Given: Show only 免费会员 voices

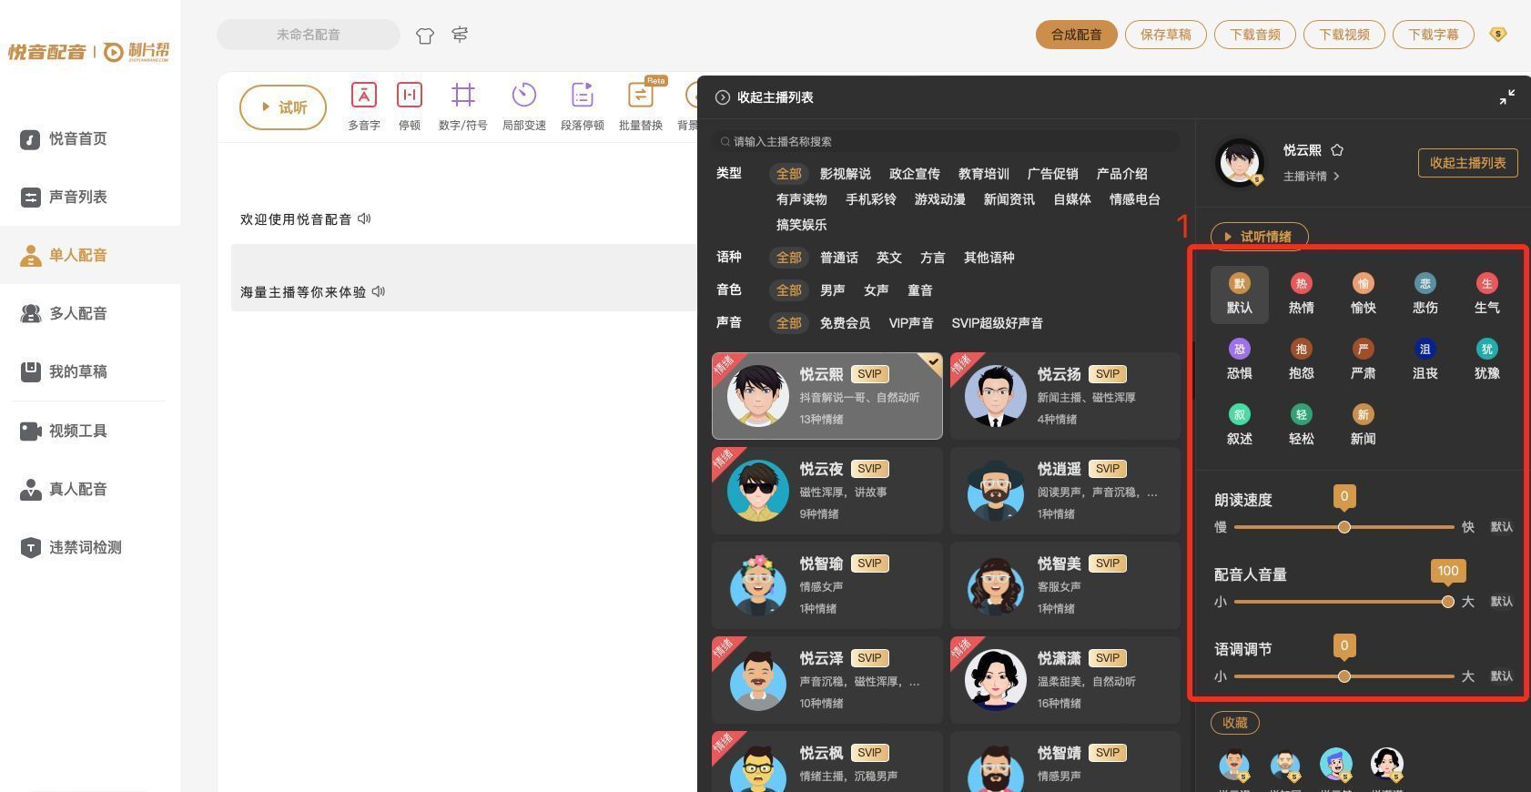Looking at the screenshot, I should (845, 323).
